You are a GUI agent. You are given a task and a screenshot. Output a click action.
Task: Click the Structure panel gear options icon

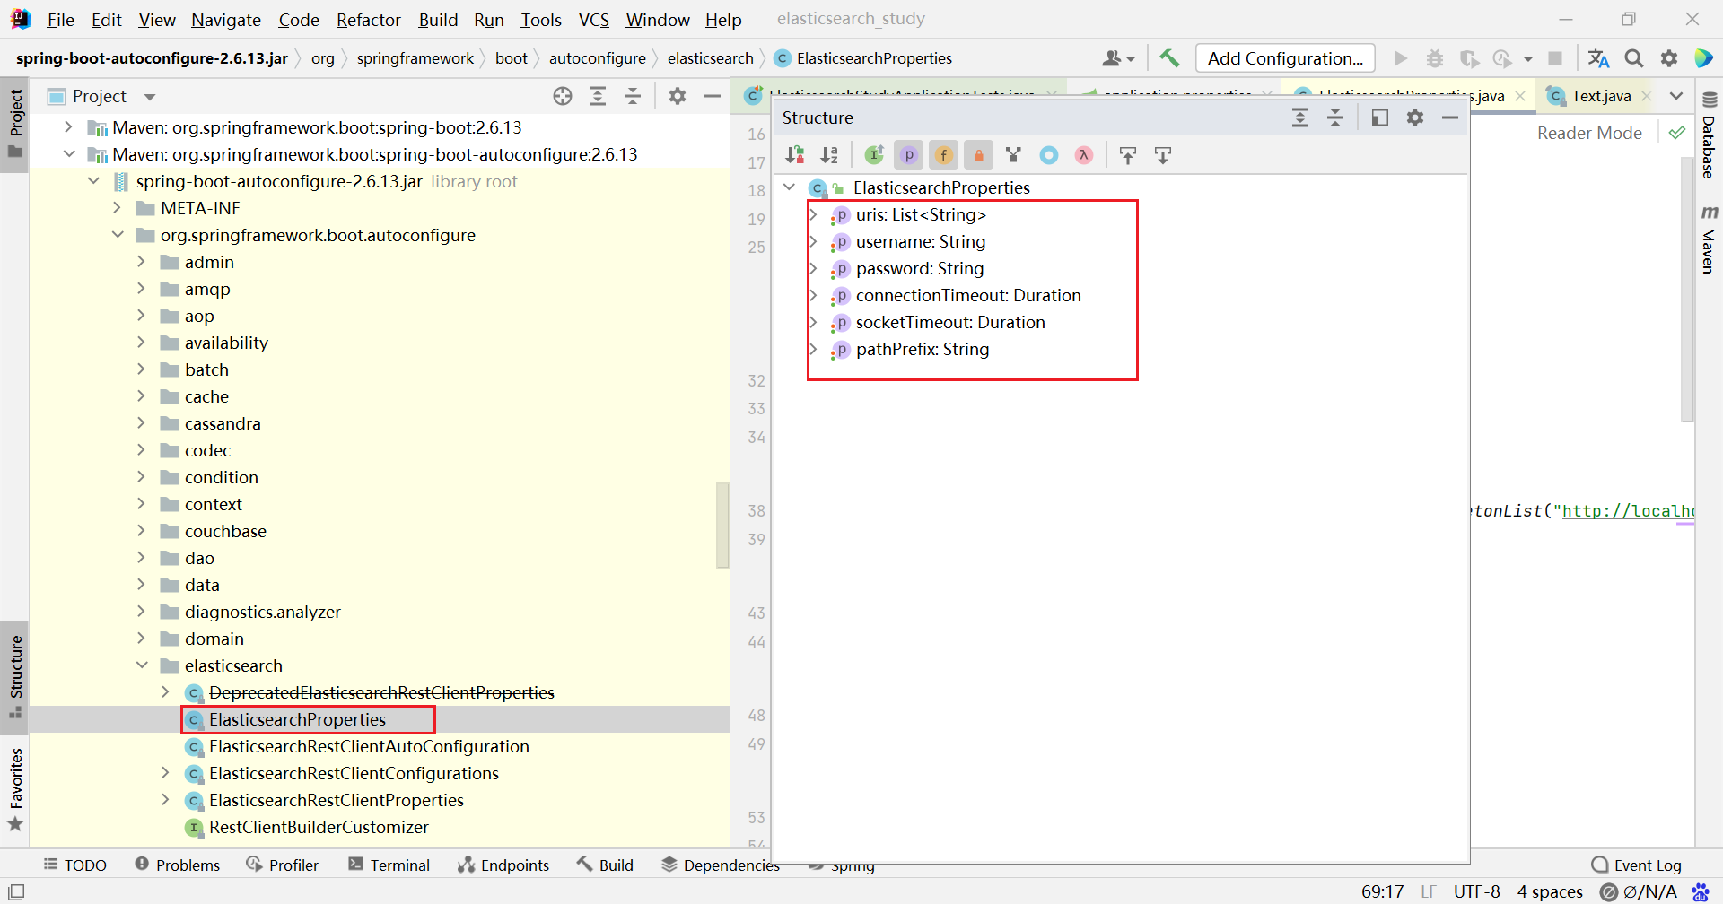point(1415,117)
